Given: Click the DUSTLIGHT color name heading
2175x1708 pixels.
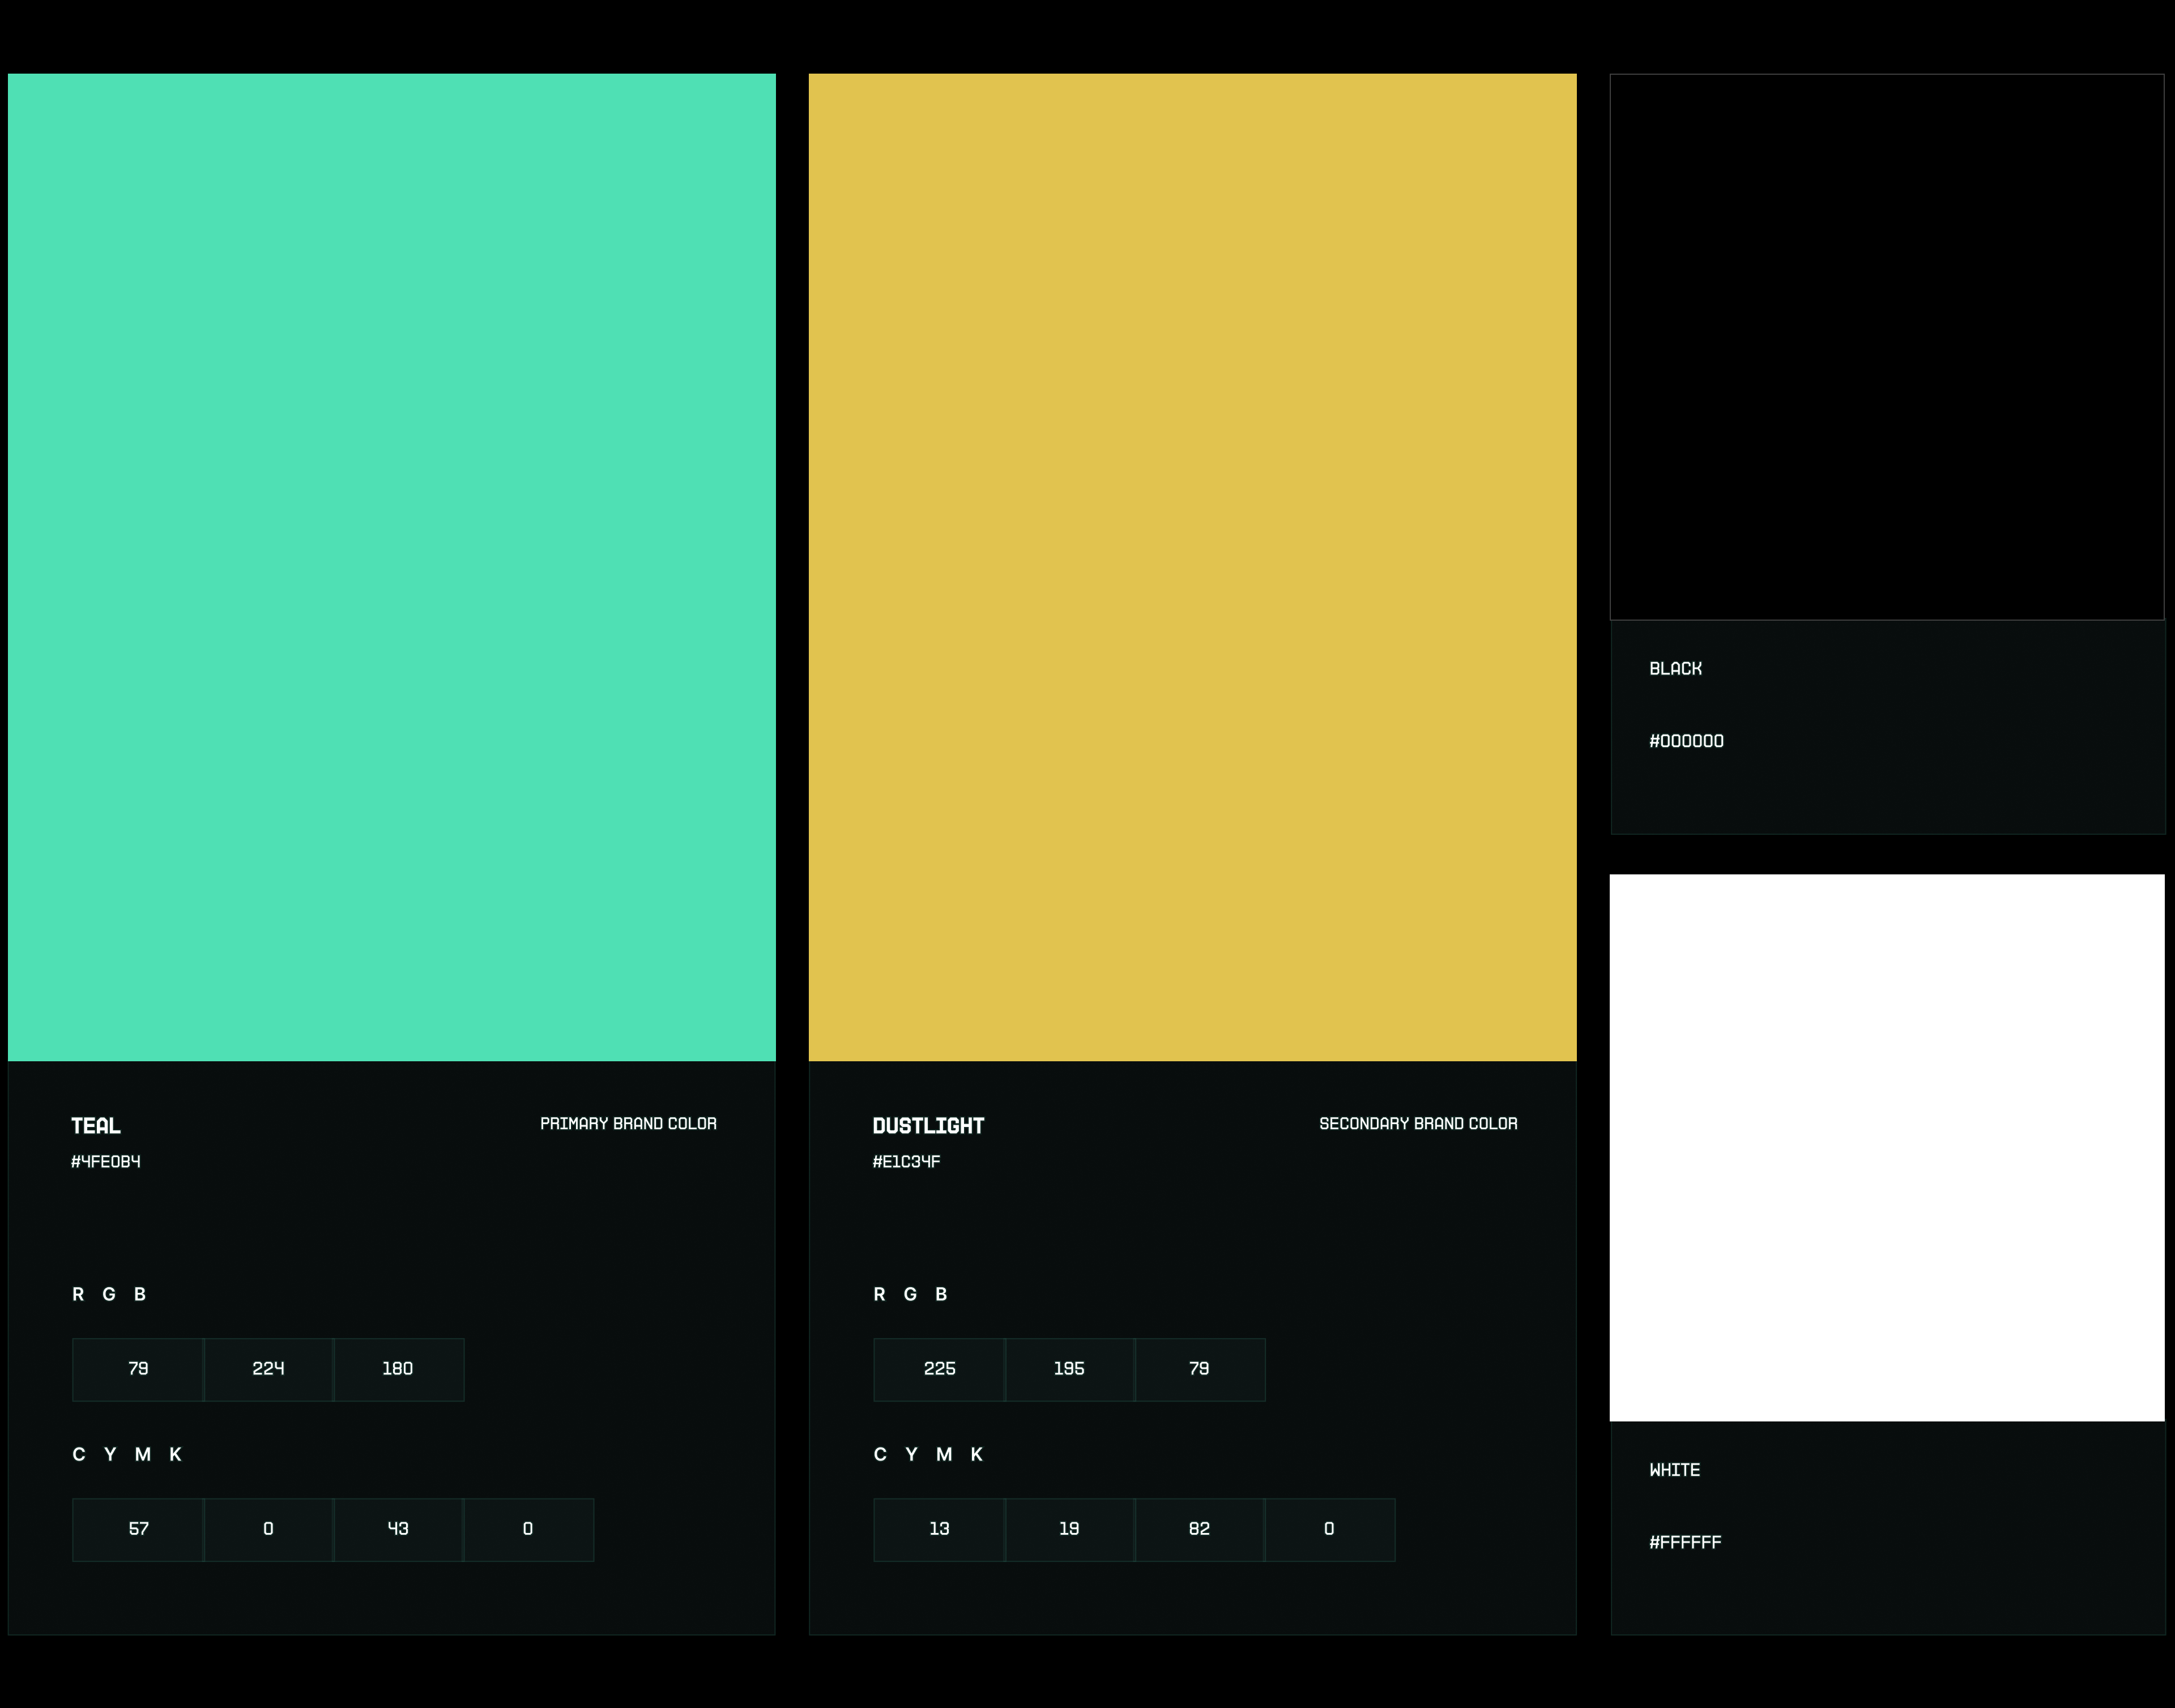Looking at the screenshot, I should coord(928,1126).
